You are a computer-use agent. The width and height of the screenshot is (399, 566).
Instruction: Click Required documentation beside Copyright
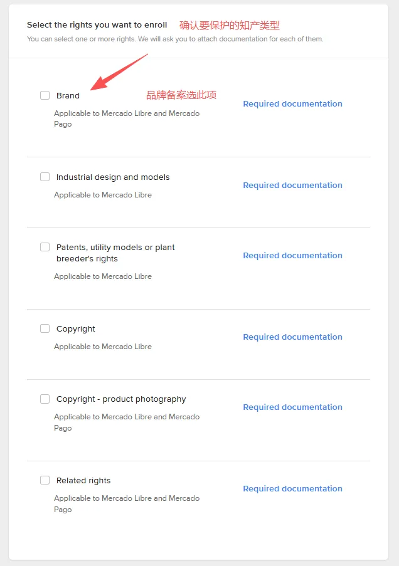(292, 337)
